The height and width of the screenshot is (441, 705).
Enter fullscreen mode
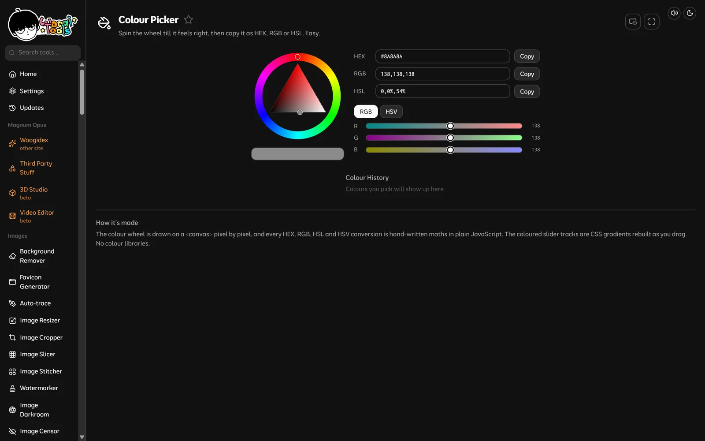coord(651,22)
